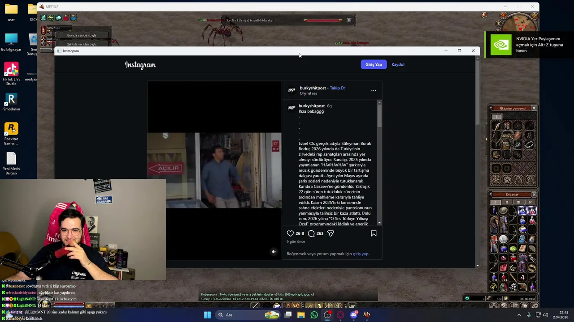This screenshot has height=322, width=574.
Task: Open the OBS Studio taskbar icon
Action: click(327, 315)
